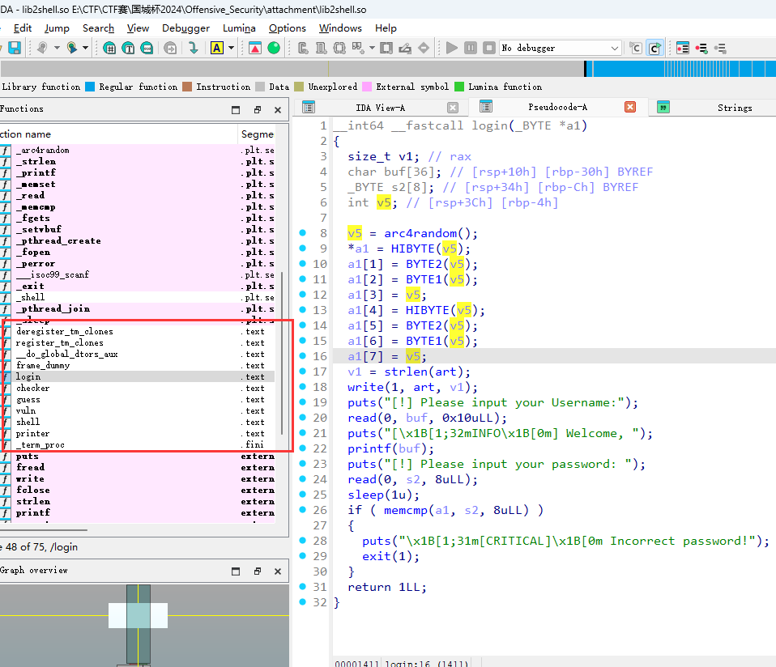Open jump back history dropdown arrow
The height and width of the screenshot is (667, 776).
(x=56, y=49)
